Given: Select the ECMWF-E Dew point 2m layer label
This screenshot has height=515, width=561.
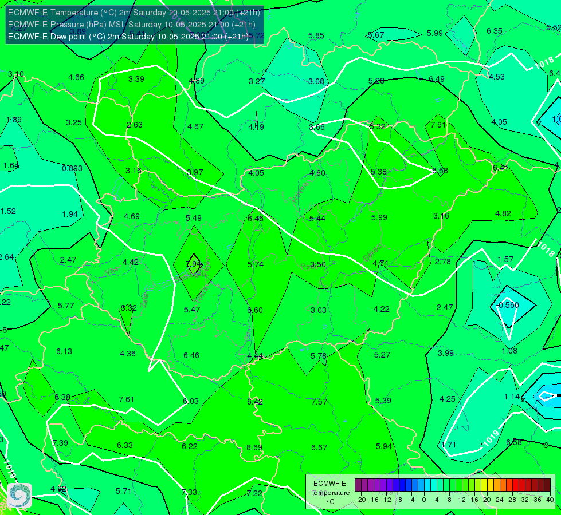Looking at the screenshot, I should pyautogui.click(x=128, y=37).
